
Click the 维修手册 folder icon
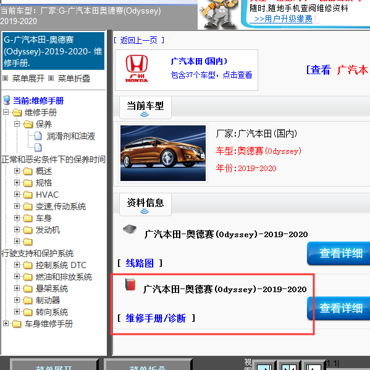[x=17, y=112]
